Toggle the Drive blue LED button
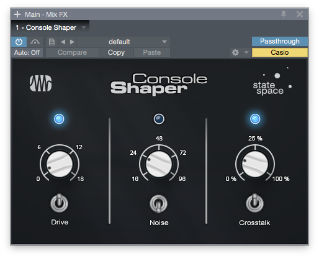 [x=59, y=119]
